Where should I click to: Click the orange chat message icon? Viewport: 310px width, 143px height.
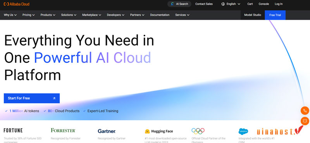[305, 121]
